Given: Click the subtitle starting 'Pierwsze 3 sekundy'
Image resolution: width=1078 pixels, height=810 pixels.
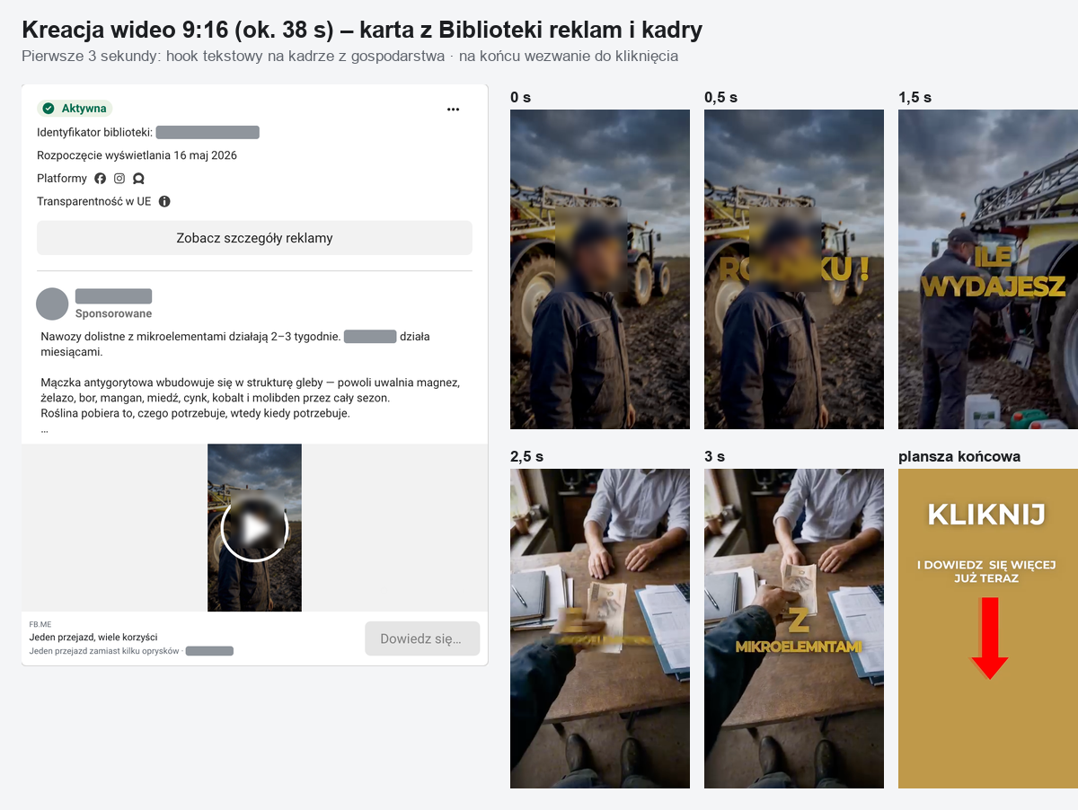Looking at the screenshot, I should click(349, 56).
